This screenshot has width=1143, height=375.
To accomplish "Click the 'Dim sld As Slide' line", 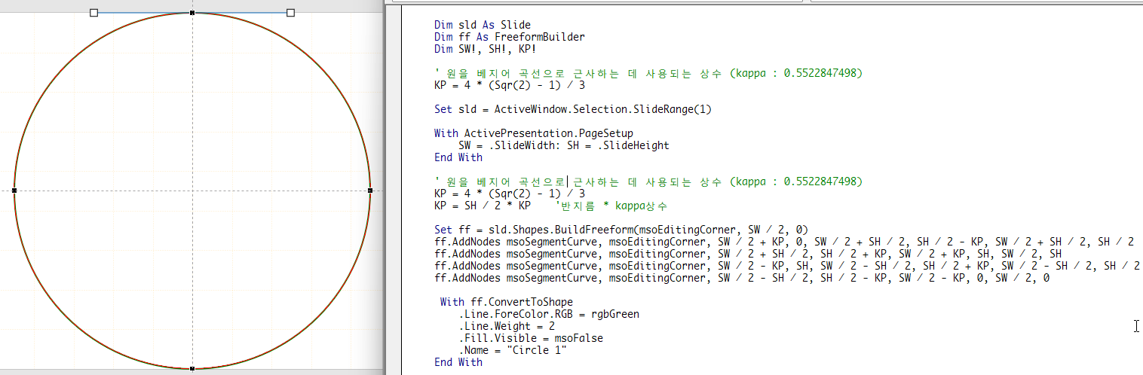I will tap(482, 25).
